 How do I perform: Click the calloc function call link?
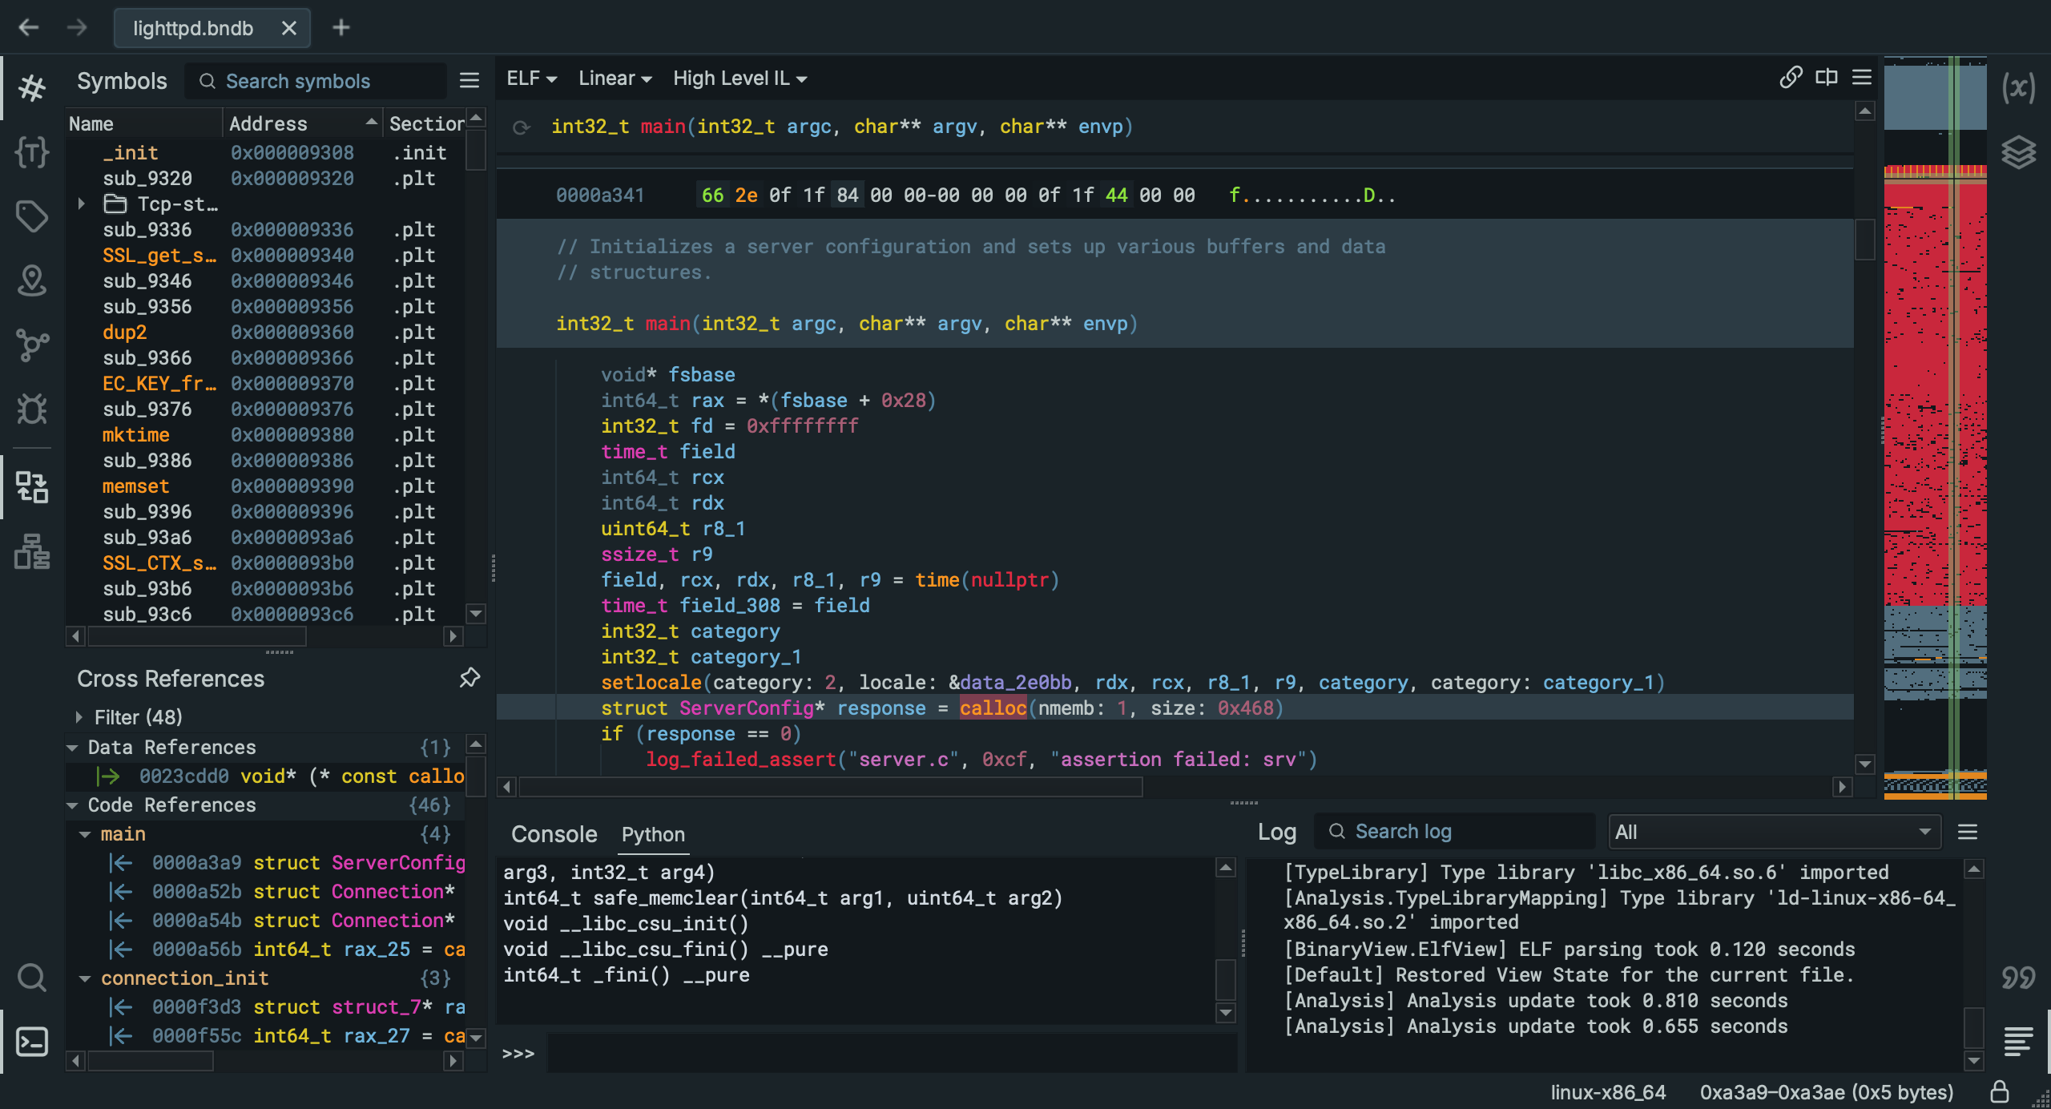[x=993, y=708]
